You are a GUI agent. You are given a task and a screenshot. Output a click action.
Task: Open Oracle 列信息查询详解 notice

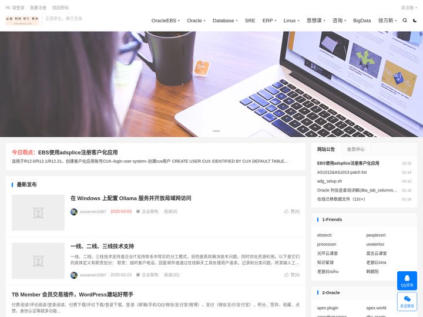point(357,190)
